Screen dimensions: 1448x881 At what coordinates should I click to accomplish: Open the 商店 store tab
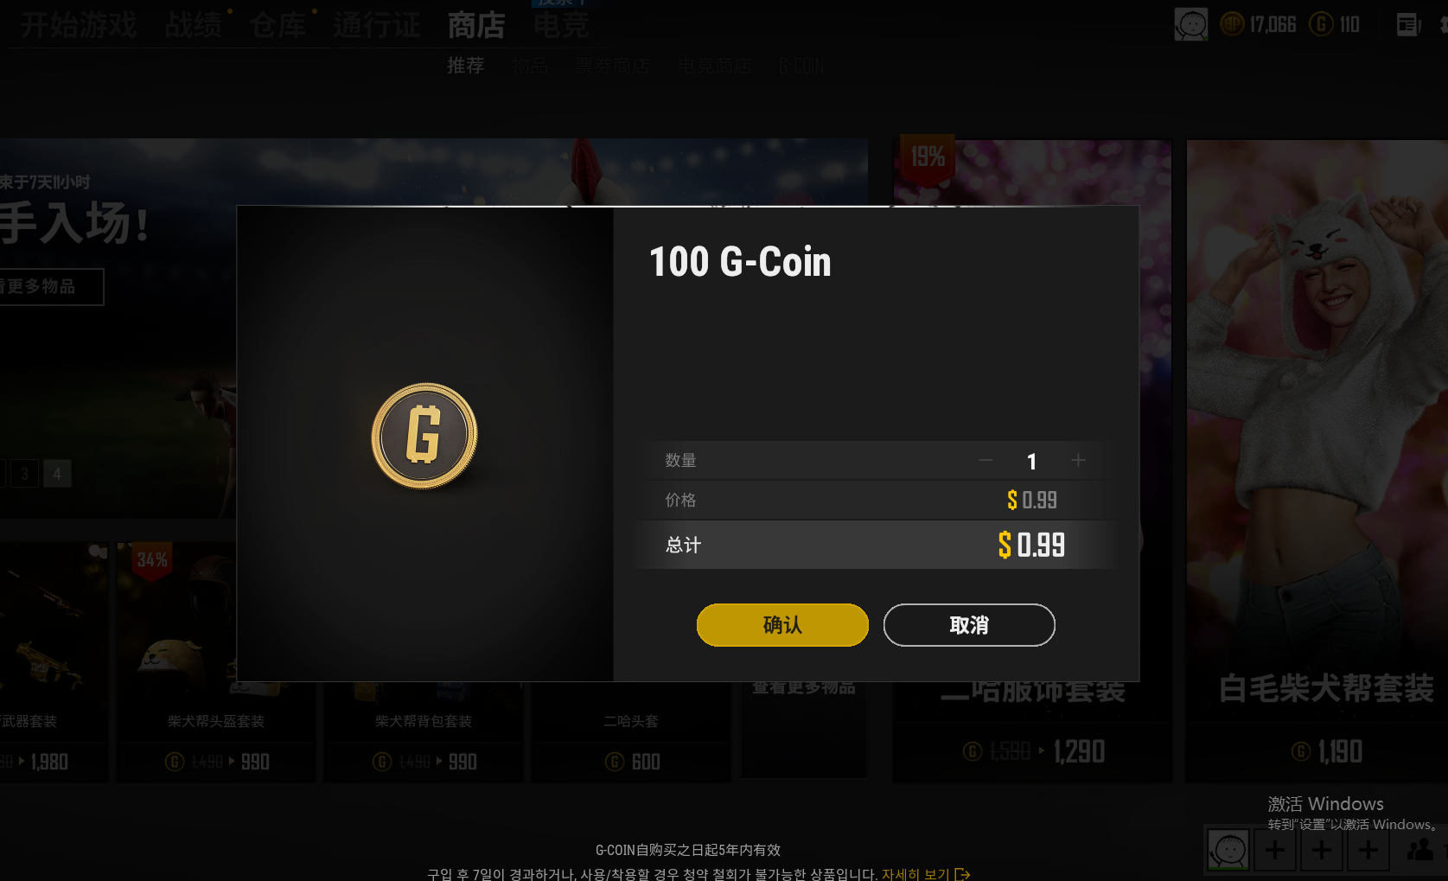point(476,25)
